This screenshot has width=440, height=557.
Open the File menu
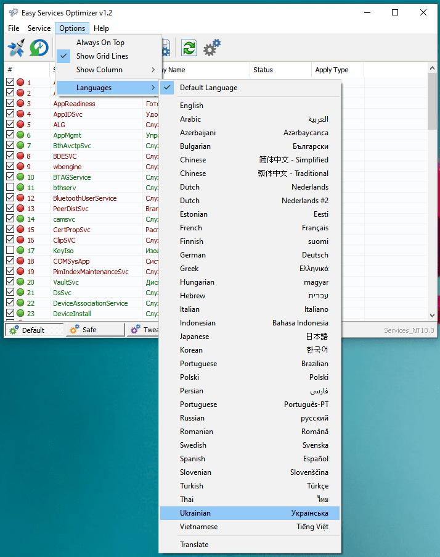tap(14, 28)
